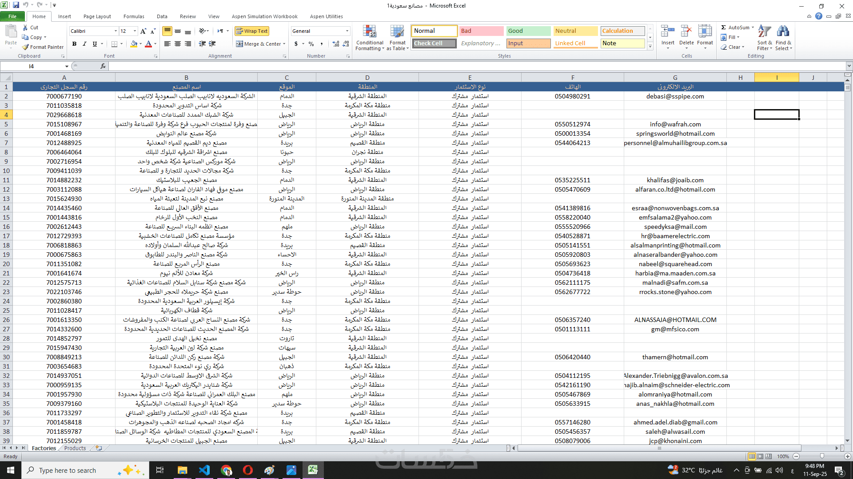
Task: Expand the Name Box dropdown arrow
Action: (x=67, y=67)
